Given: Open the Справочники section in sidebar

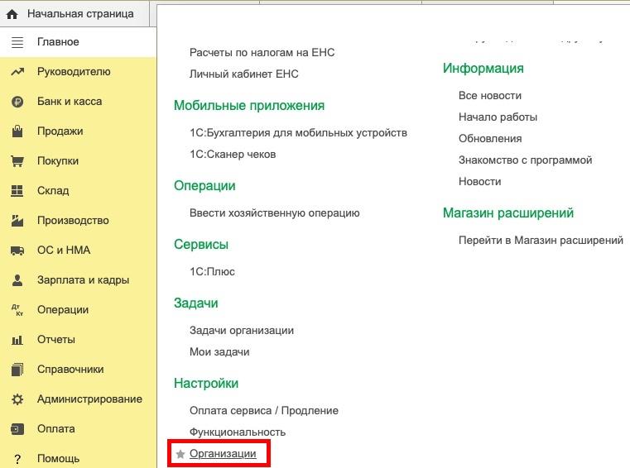Looking at the screenshot, I should click(70, 370).
